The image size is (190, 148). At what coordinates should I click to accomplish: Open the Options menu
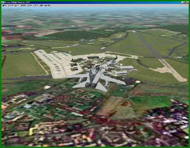click(23, 5)
